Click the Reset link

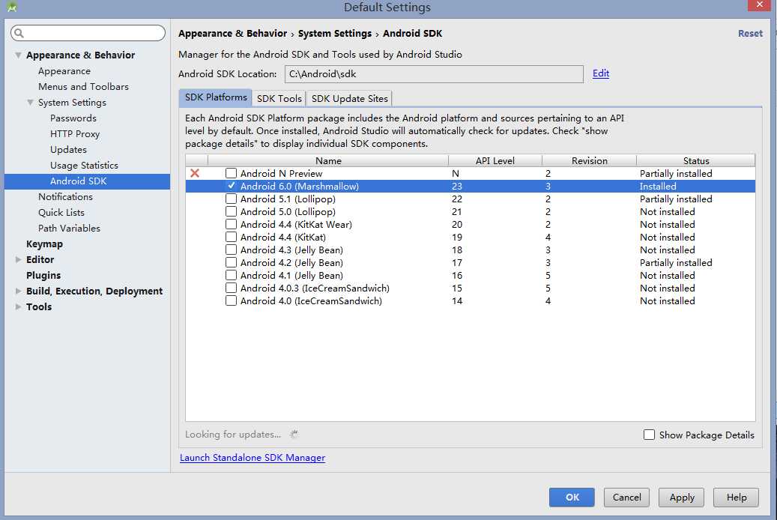(750, 33)
